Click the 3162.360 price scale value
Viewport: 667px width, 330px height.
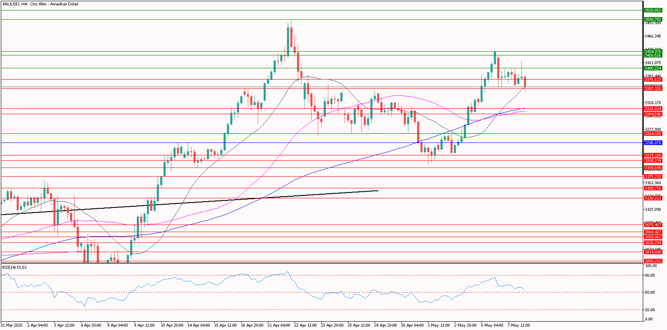tap(653, 183)
